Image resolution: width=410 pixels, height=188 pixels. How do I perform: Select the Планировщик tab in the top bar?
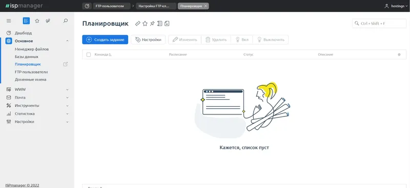pyautogui.click(x=191, y=6)
